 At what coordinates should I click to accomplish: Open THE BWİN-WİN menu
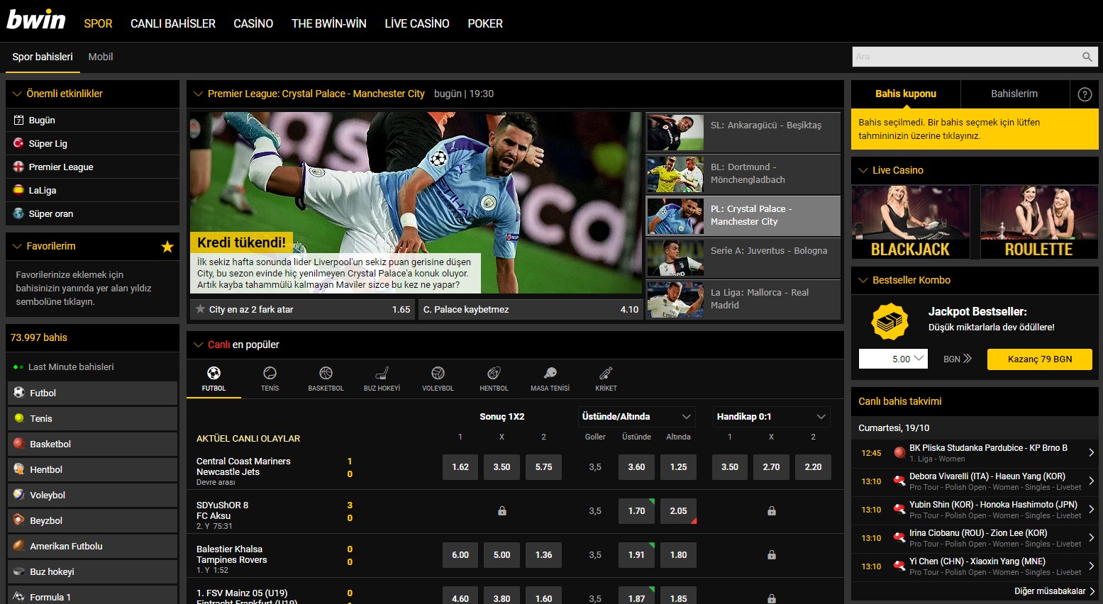click(329, 23)
